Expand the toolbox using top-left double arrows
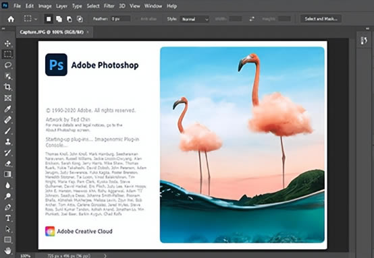The width and height of the screenshot is (374, 258). (x=3, y=29)
